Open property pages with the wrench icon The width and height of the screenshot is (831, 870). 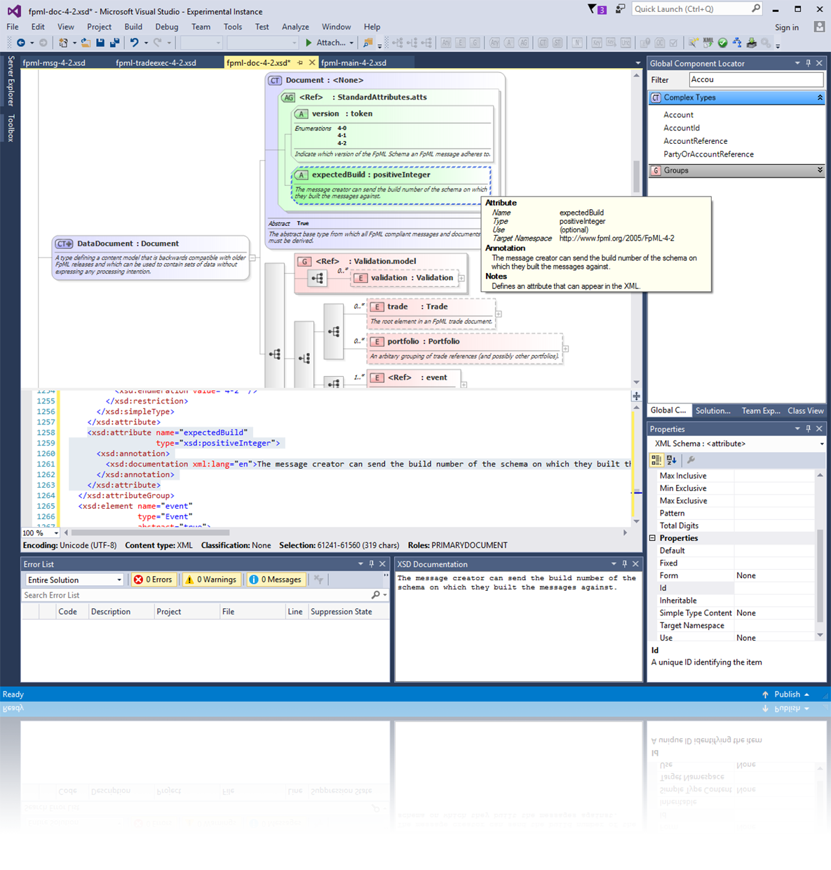[x=691, y=460]
